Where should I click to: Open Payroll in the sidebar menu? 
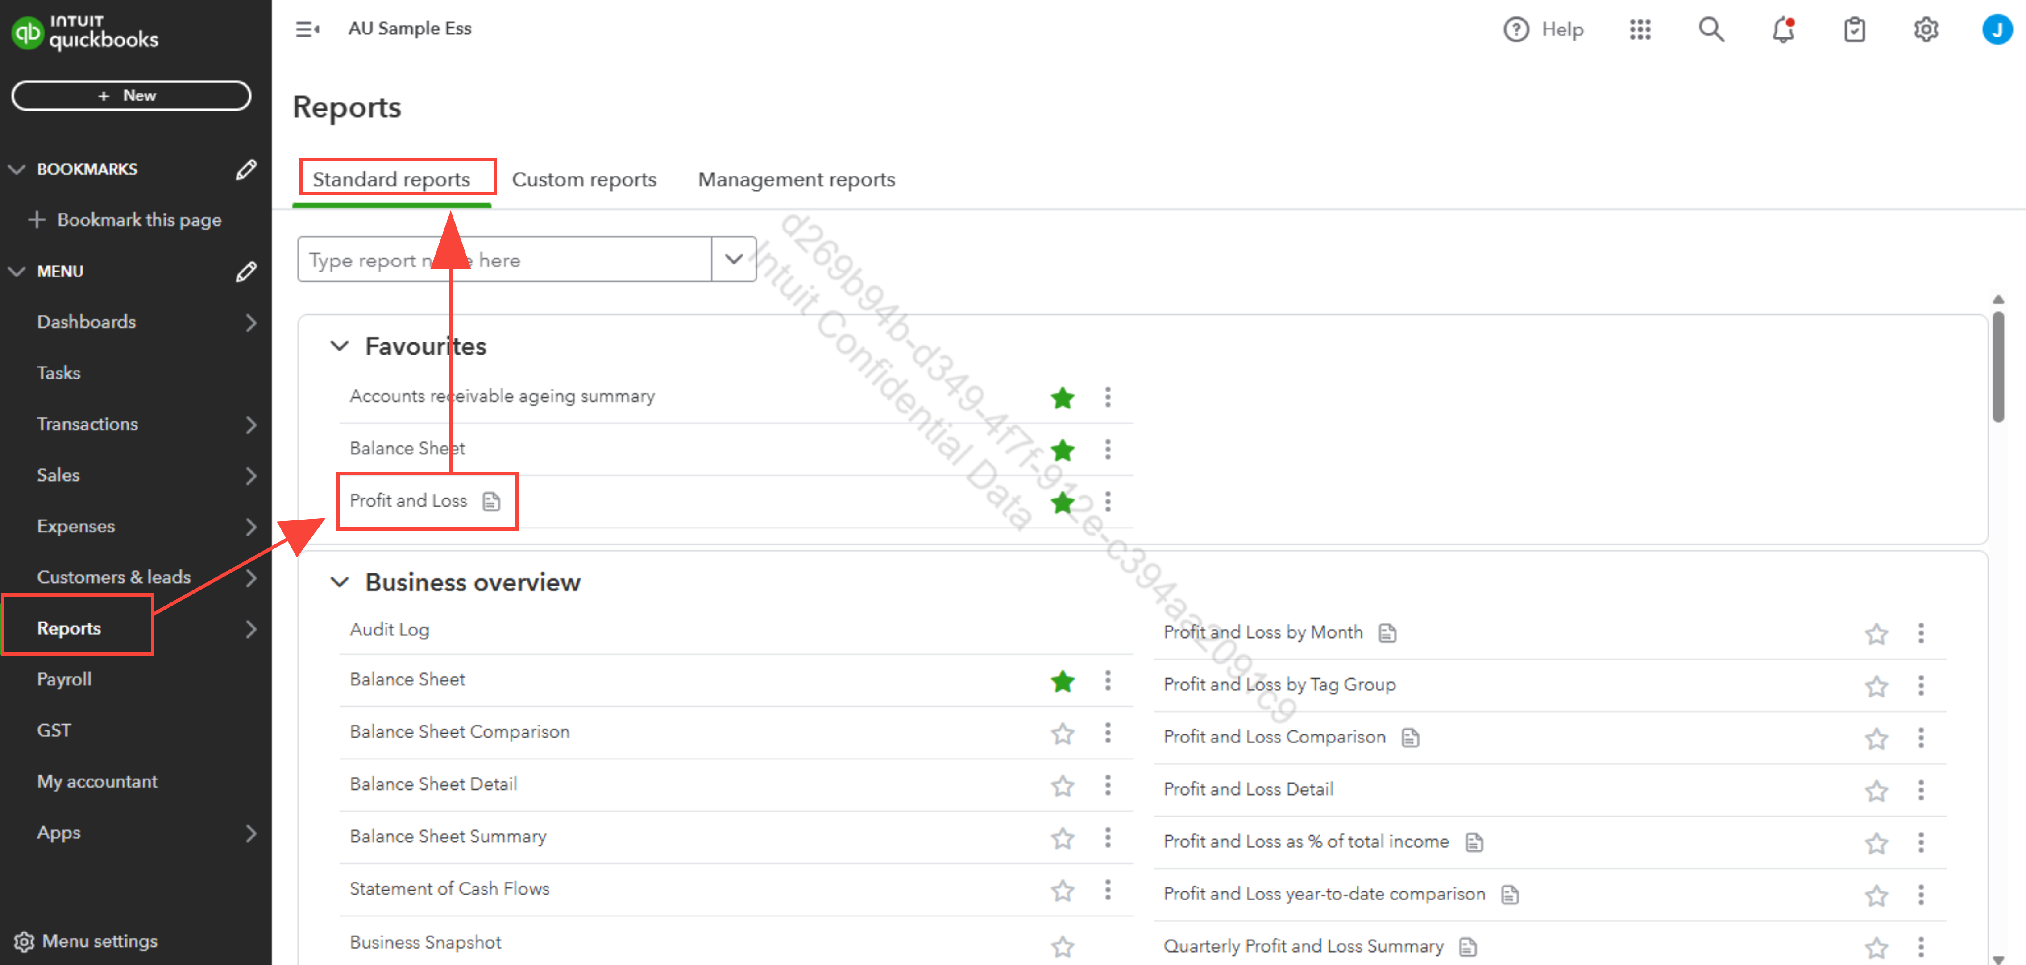64,679
